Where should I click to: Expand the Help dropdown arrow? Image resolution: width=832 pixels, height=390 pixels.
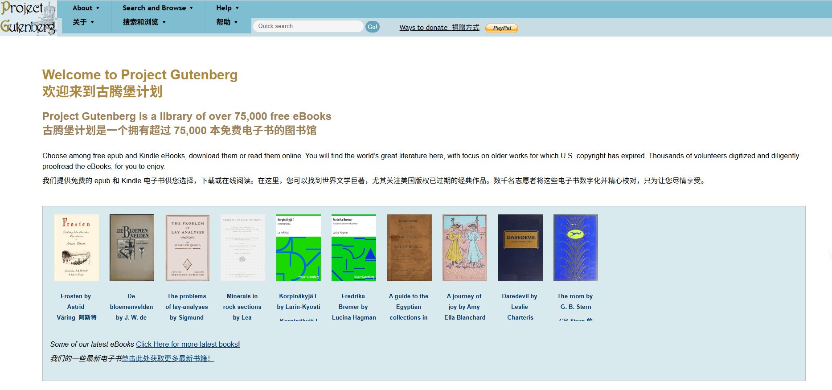point(237,8)
